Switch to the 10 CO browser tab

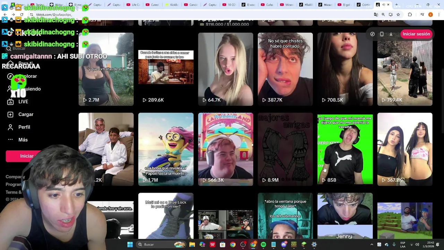pos(229,5)
